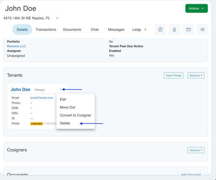The height and width of the screenshot is (180, 216).
Task: Open the Cosigners section Actions dropdown
Action: tap(196, 150)
